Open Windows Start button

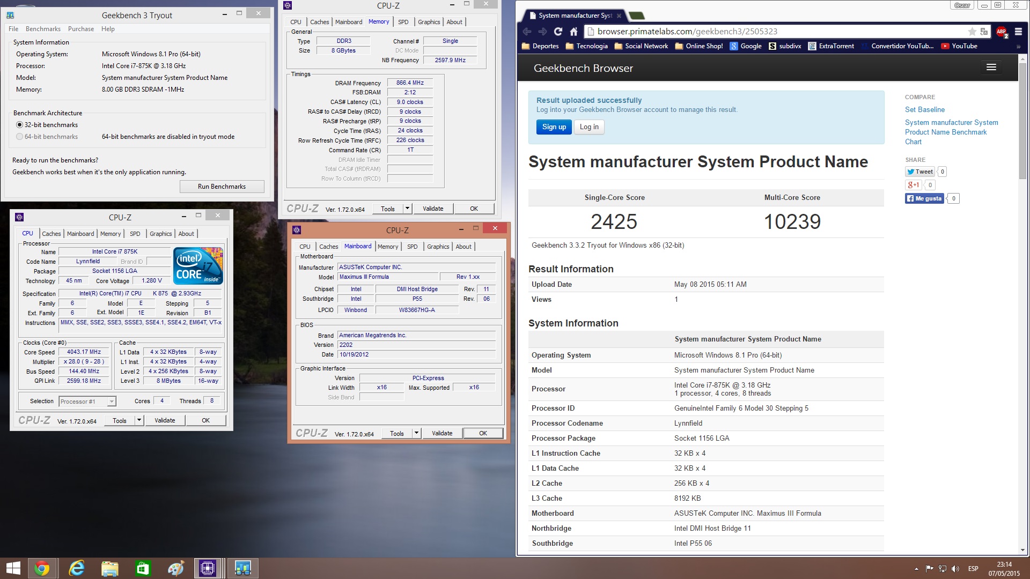pos(13,568)
